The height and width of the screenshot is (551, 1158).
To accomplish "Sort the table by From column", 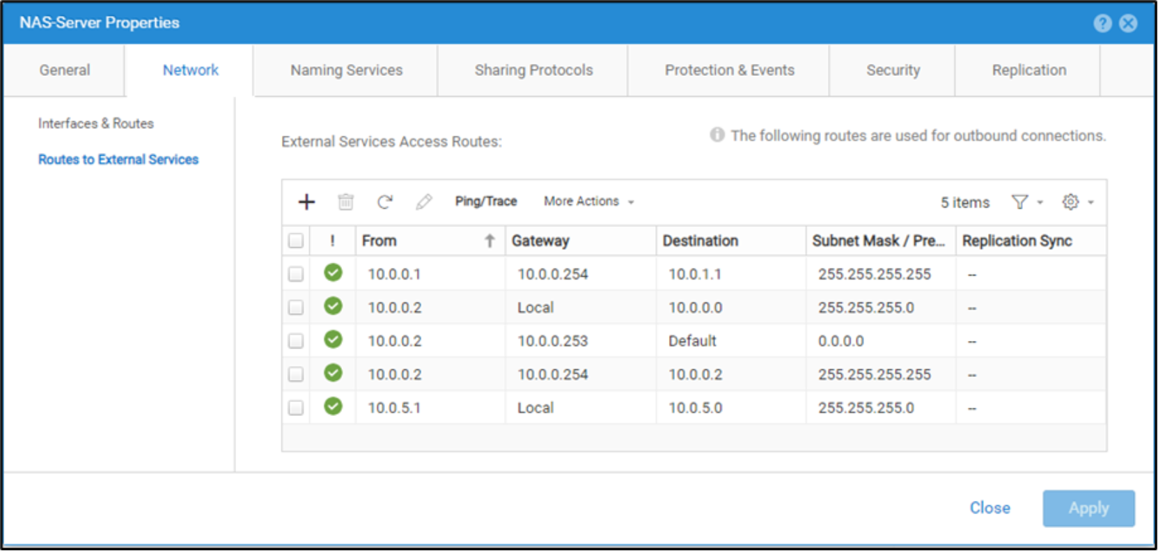I will [430, 241].
